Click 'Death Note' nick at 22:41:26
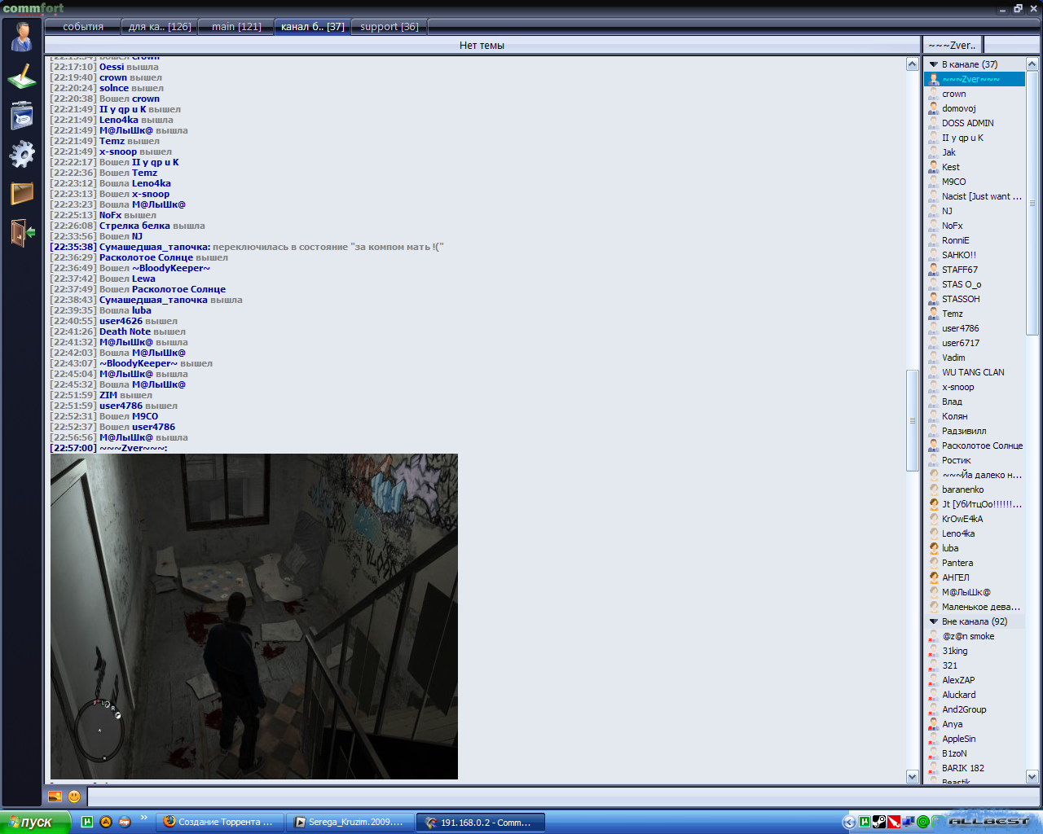Image resolution: width=1043 pixels, height=834 pixels. point(125,331)
